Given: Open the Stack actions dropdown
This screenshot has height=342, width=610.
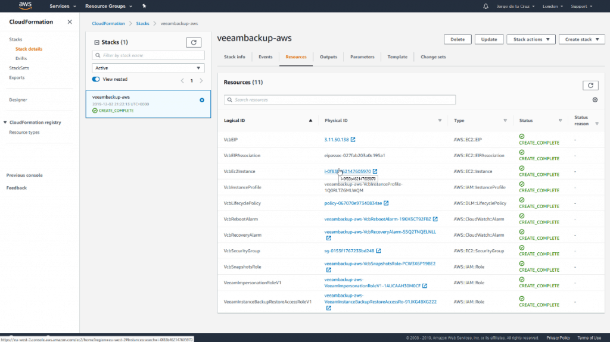Looking at the screenshot, I should click(x=531, y=39).
